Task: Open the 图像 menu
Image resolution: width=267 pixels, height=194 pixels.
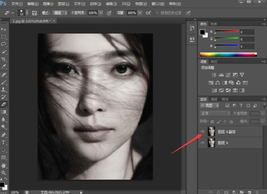Action: (x=48, y=4)
